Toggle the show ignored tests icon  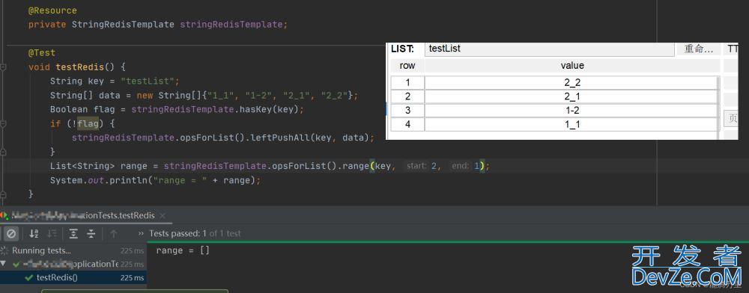(x=11, y=233)
